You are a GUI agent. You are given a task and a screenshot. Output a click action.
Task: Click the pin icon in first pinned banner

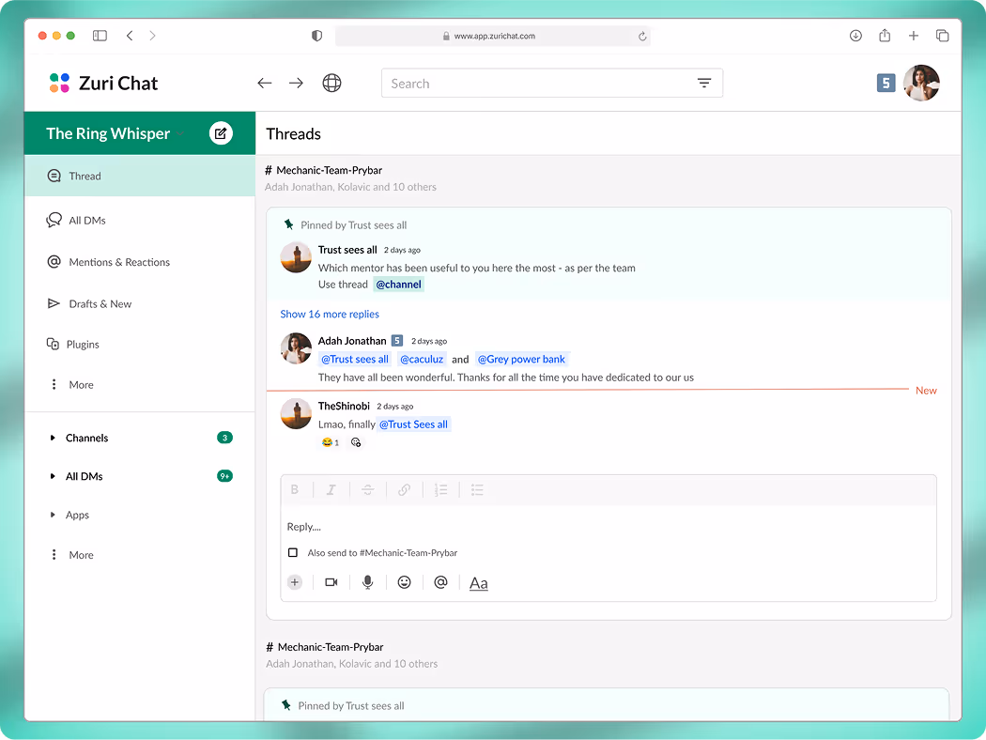(288, 224)
